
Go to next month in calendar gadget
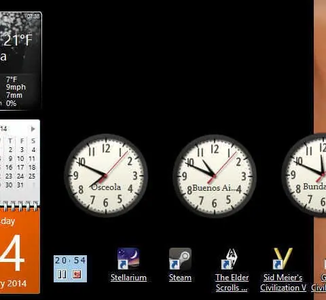click(x=33, y=129)
